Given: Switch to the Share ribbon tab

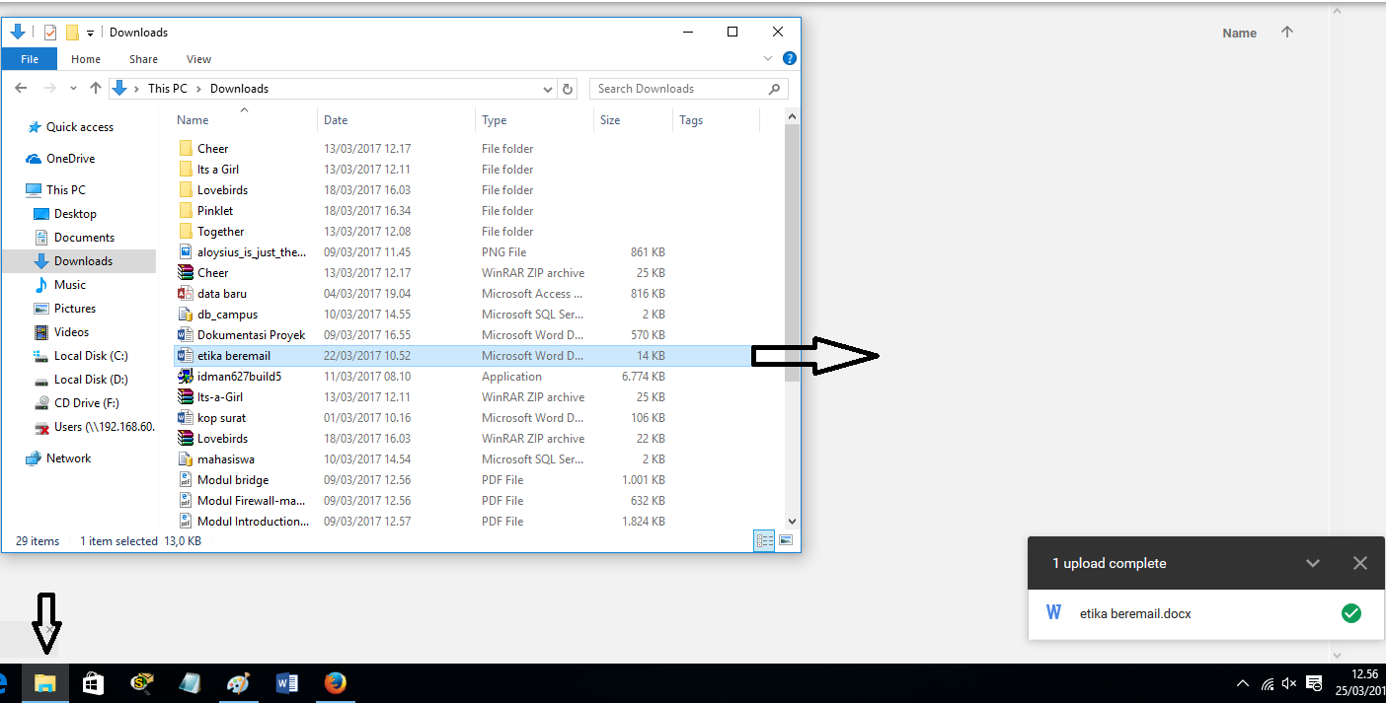Looking at the screenshot, I should coord(143,59).
